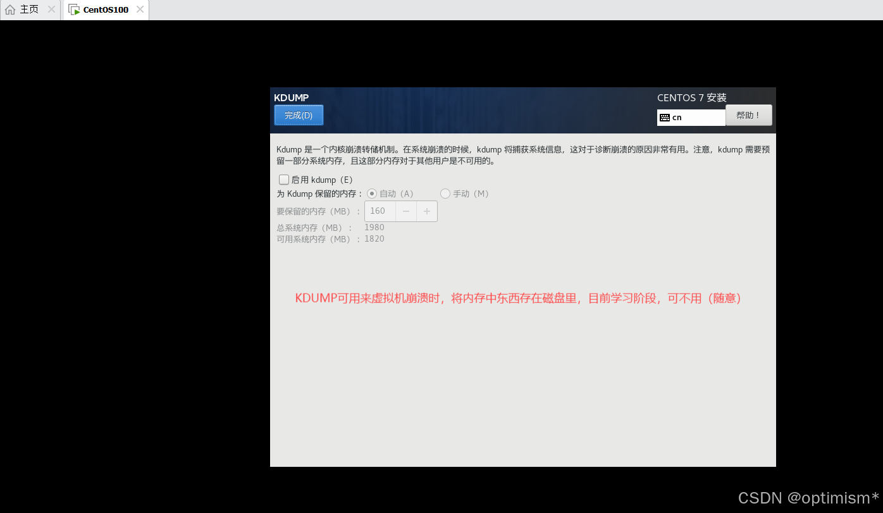Image resolution: width=883 pixels, height=513 pixels.
Task: Increase reserved memory with plus button
Action: [427, 211]
